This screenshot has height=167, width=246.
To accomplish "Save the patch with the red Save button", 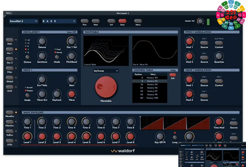I will [122, 21].
